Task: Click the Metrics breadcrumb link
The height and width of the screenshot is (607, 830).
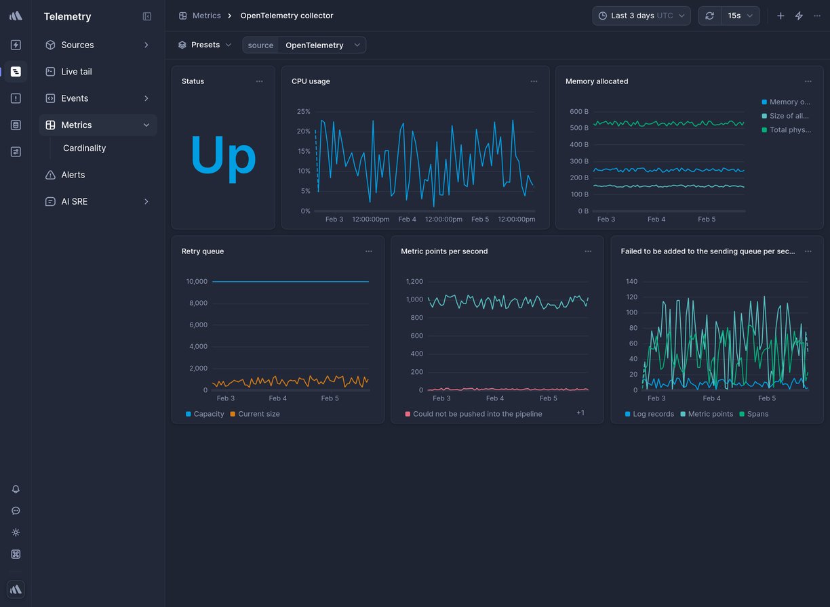Action: [x=207, y=15]
